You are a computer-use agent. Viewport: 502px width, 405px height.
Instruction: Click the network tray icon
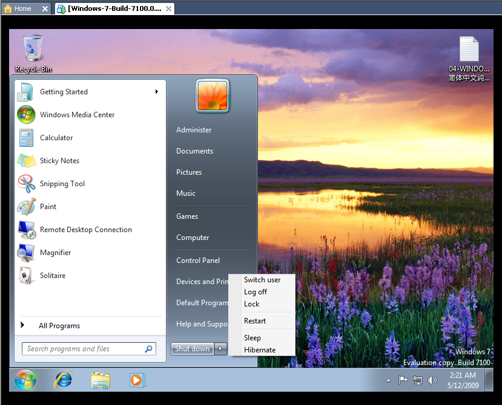[x=417, y=380]
